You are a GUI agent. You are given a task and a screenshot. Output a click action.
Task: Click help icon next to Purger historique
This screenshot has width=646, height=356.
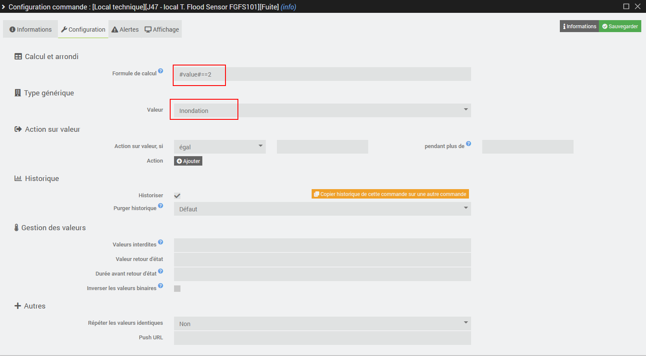pyautogui.click(x=160, y=206)
